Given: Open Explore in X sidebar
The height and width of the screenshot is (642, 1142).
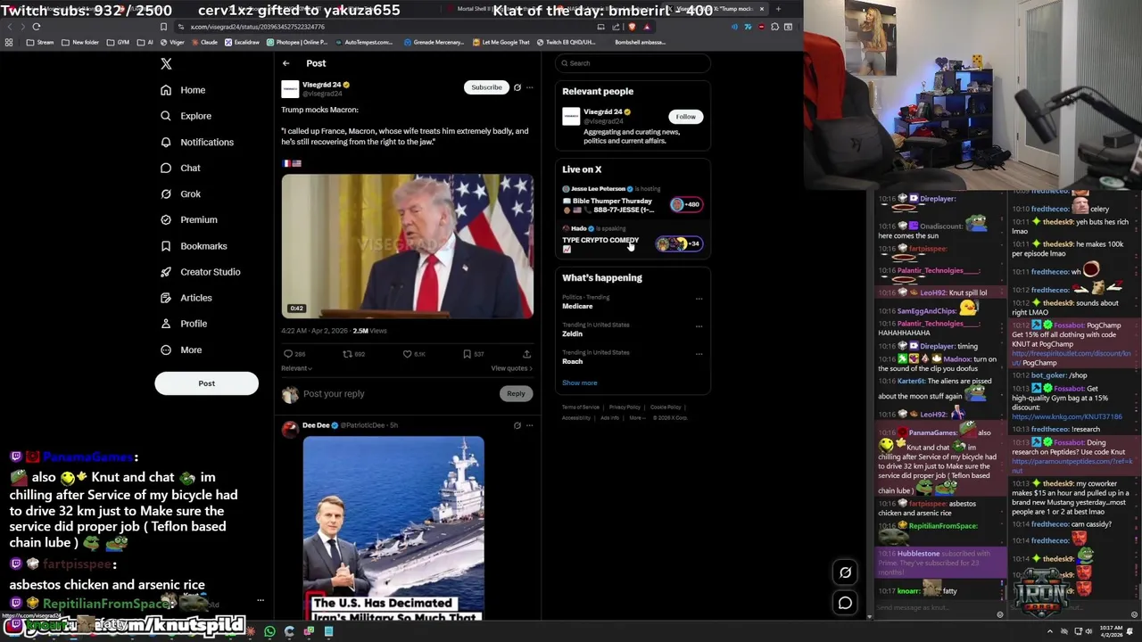Looking at the screenshot, I should (186, 116).
